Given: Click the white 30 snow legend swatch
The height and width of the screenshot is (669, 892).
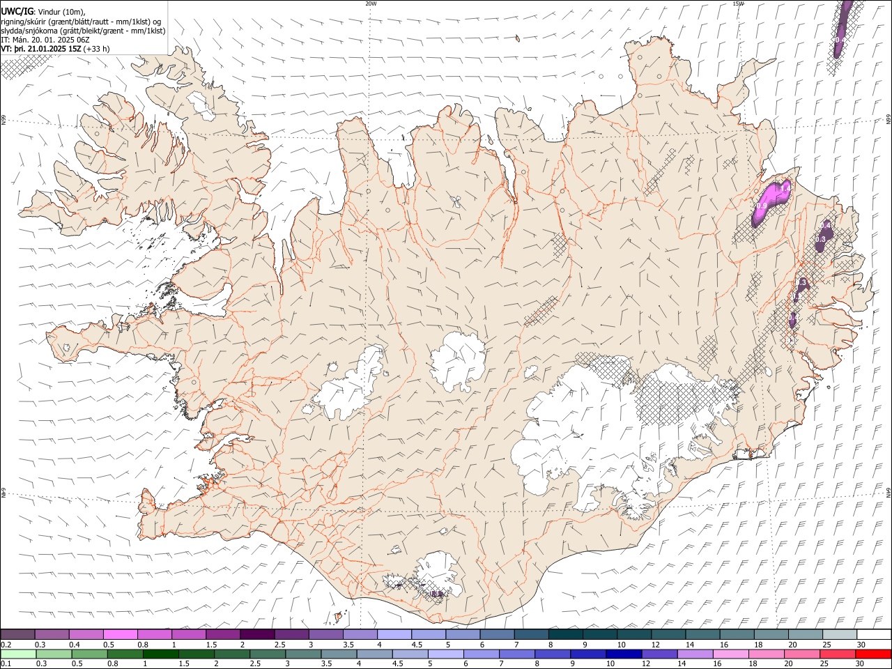Looking at the screenshot, I should pos(874,635).
